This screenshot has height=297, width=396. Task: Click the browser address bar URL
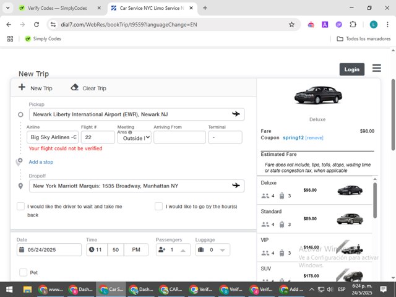click(129, 25)
